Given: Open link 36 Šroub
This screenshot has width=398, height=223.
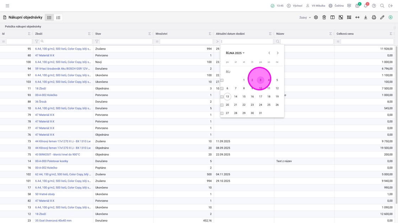Looking at the screenshot, I should click(41, 102).
